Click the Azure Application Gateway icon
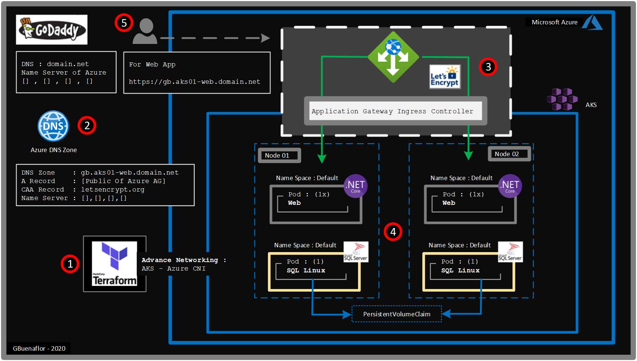Viewport: 637px width, 361px height. [x=393, y=57]
